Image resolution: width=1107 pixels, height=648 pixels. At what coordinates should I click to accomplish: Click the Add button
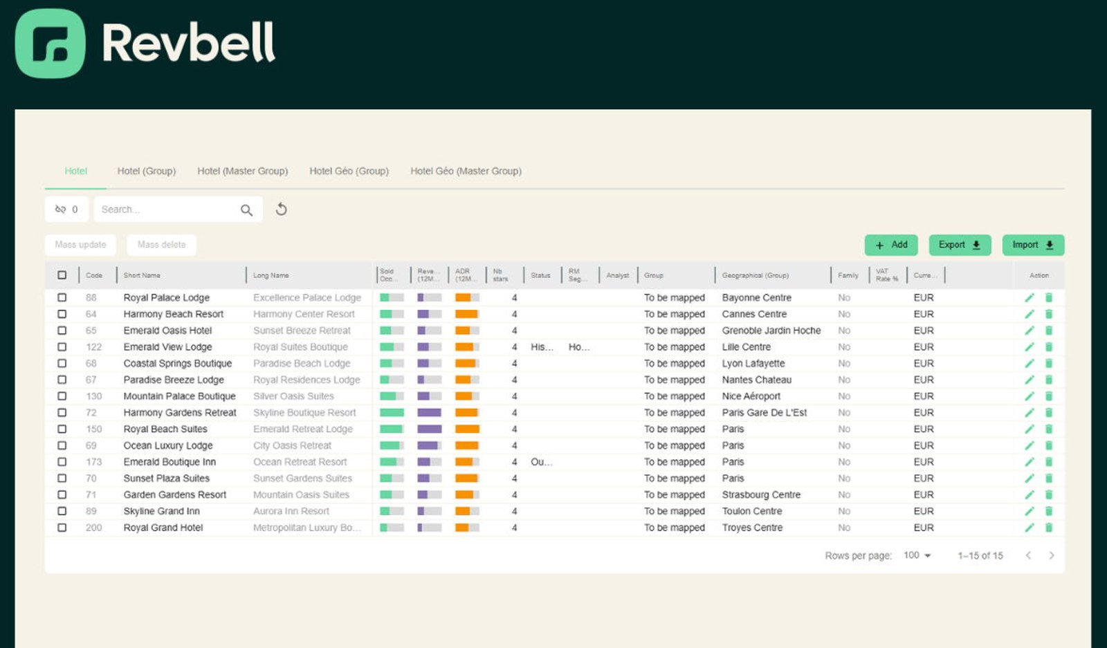point(891,245)
